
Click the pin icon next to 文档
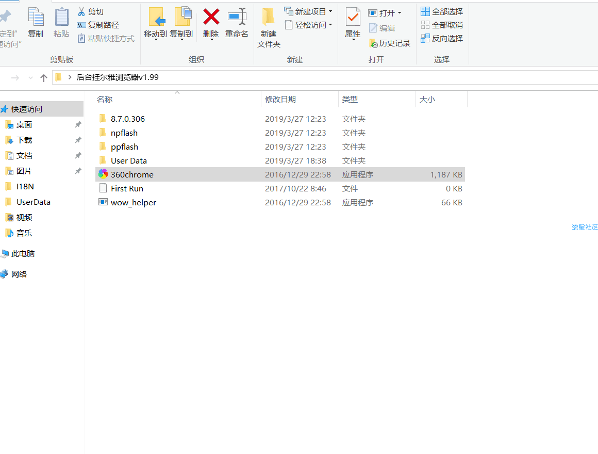(x=78, y=155)
